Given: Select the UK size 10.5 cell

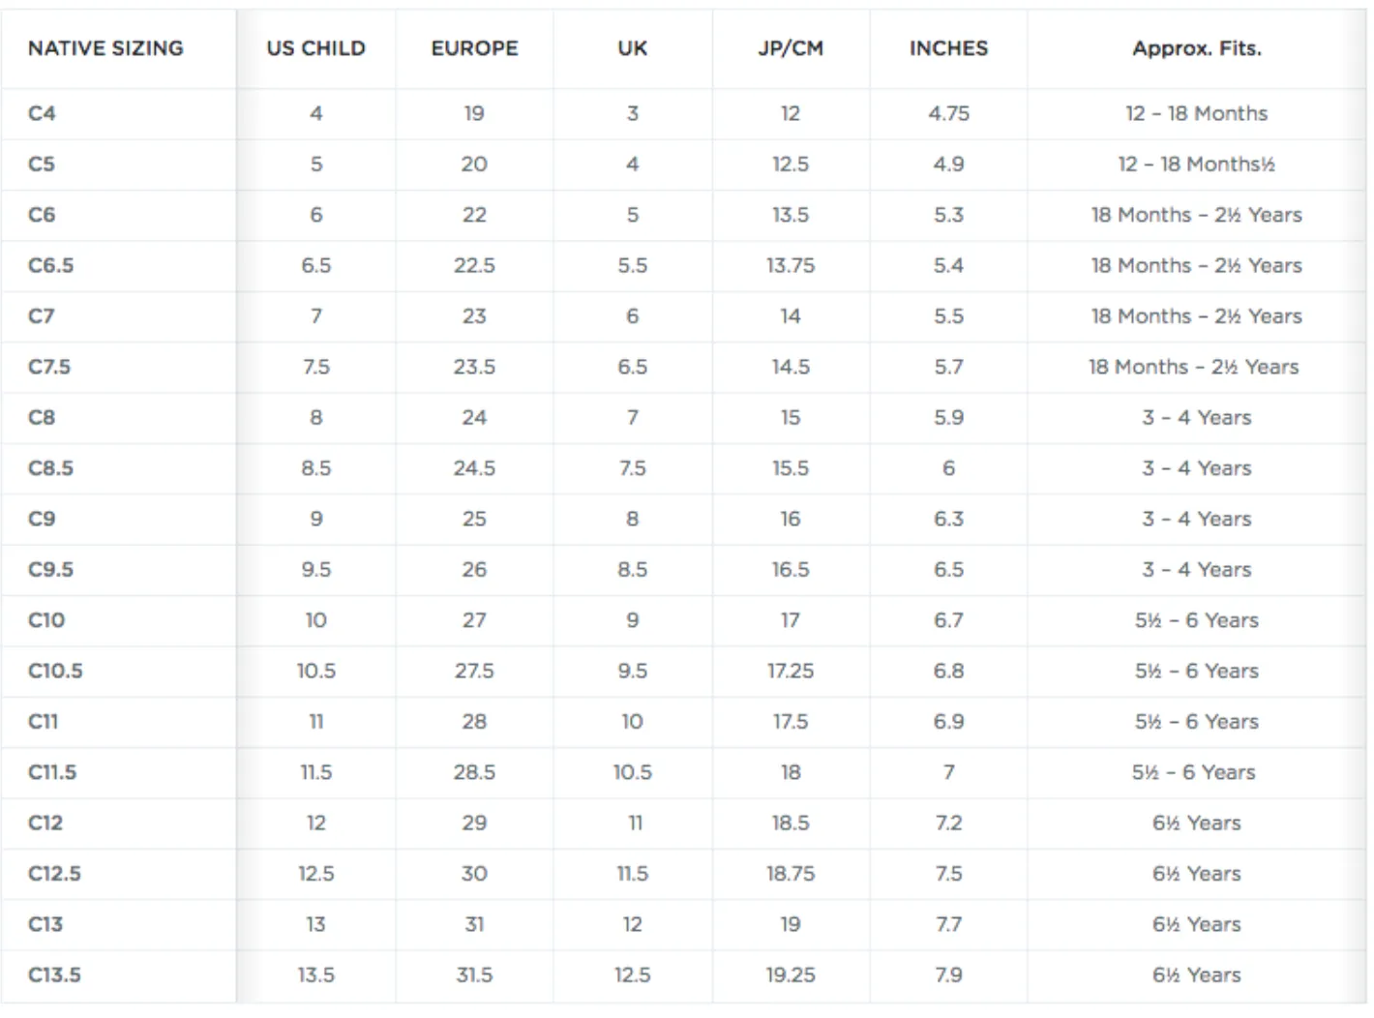Looking at the screenshot, I should tap(633, 772).
